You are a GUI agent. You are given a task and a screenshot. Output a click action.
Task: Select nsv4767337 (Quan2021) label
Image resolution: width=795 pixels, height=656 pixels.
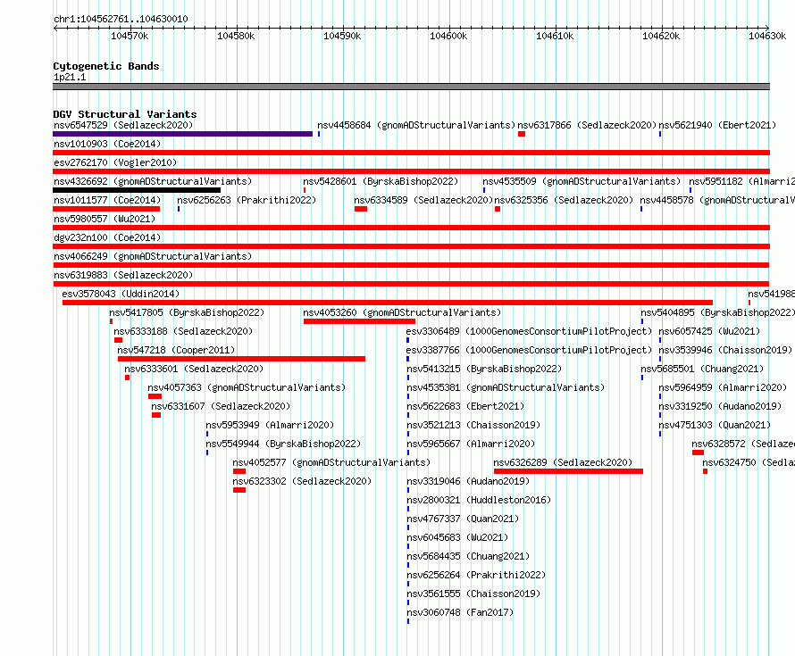pyautogui.click(x=463, y=519)
